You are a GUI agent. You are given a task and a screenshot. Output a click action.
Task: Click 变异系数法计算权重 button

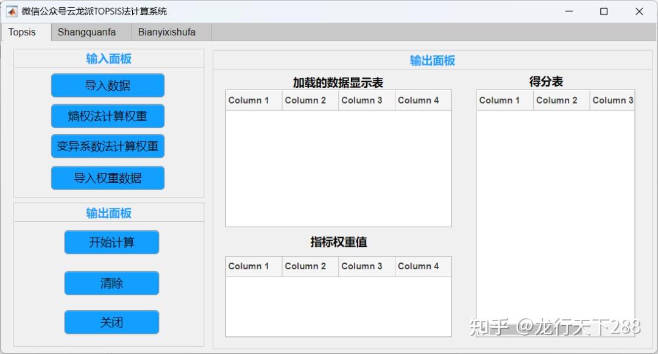pyautogui.click(x=107, y=146)
